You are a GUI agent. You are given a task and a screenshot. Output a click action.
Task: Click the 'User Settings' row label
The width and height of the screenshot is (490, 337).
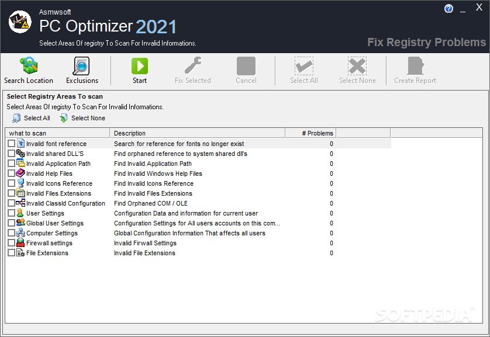[x=45, y=213]
